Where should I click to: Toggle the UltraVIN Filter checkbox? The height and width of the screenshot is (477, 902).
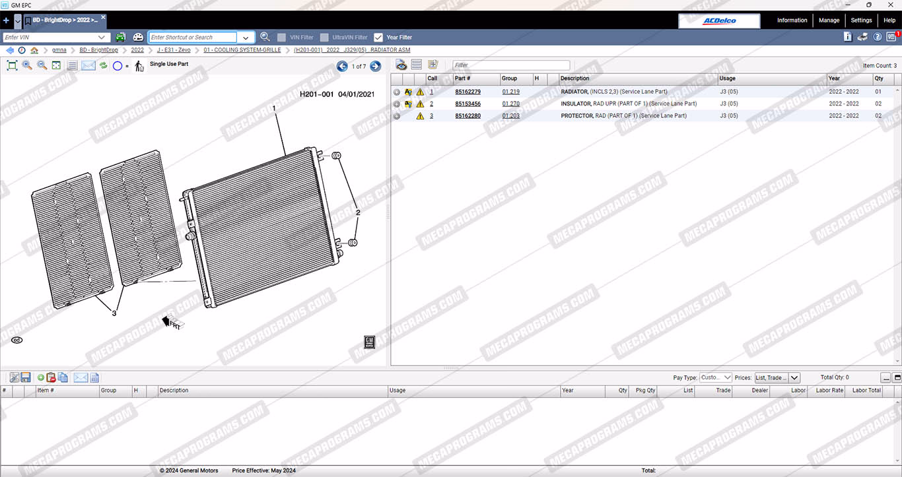click(324, 38)
